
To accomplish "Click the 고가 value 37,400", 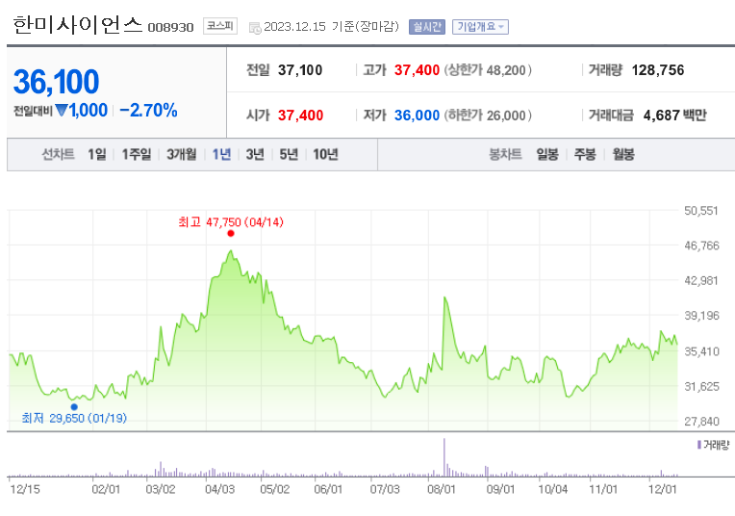I will pos(417,70).
